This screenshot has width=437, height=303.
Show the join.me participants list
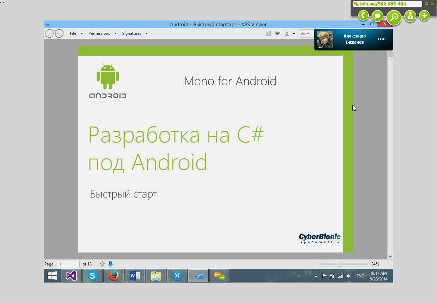point(410,16)
